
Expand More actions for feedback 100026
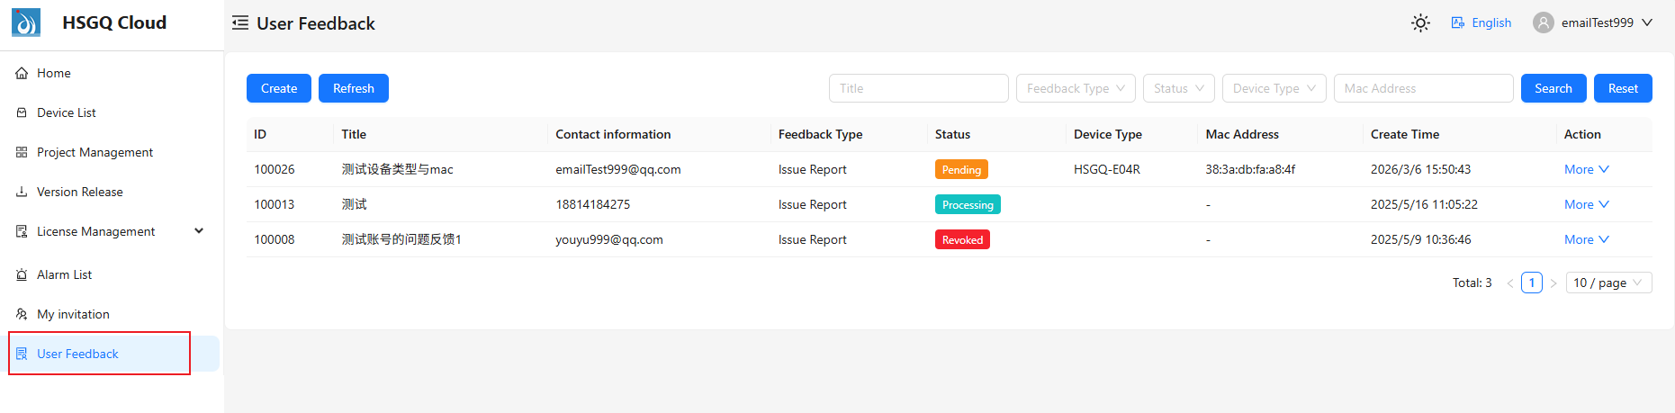tap(1586, 169)
